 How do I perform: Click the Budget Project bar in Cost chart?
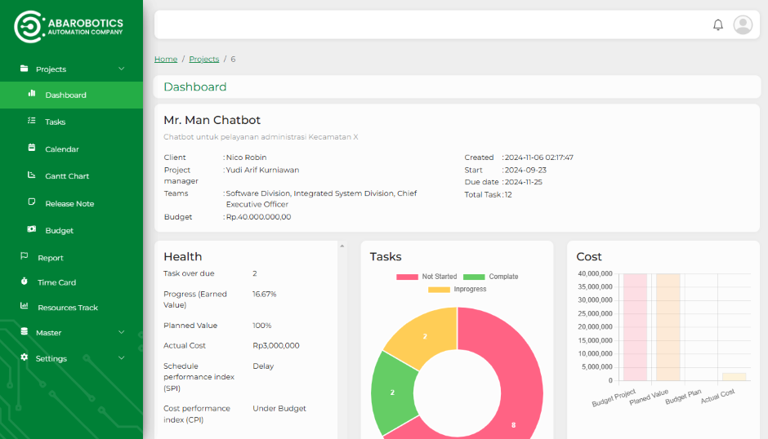pos(636,327)
